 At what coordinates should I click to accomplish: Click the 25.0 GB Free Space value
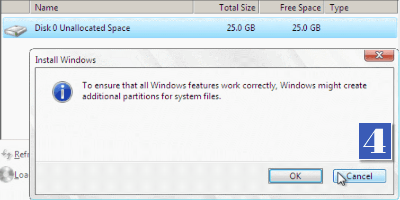click(306, 28)
